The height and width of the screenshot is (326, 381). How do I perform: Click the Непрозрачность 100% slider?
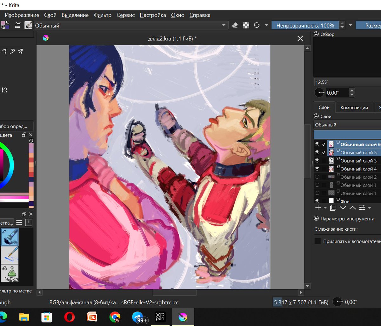[x=305, y=25]
